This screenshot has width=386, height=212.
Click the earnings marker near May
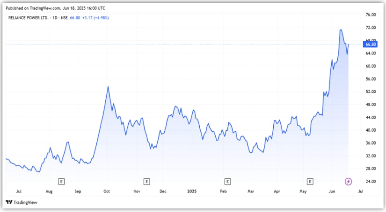(x=310, y=182)
